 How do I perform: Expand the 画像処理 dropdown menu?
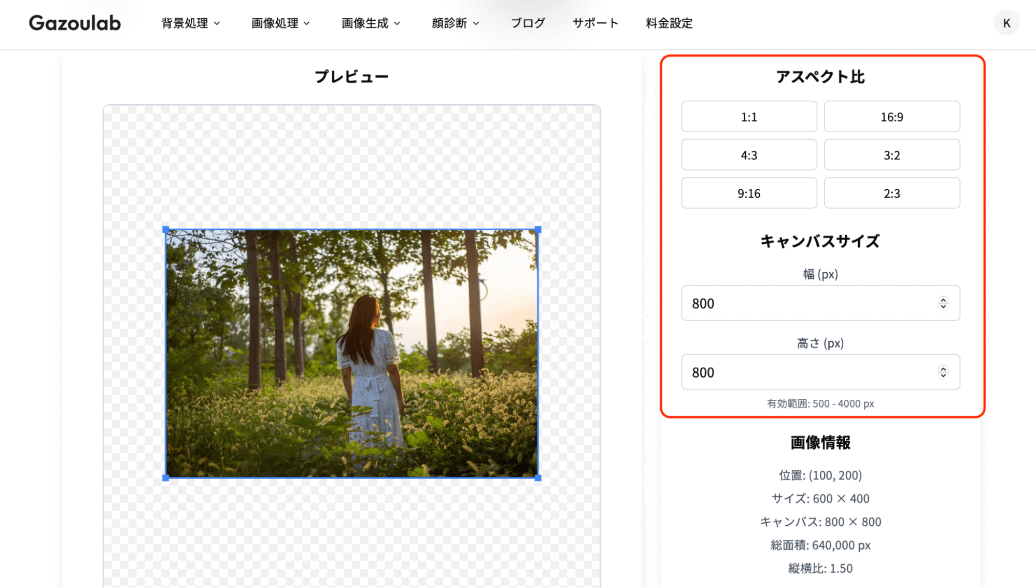coord(280,23)
